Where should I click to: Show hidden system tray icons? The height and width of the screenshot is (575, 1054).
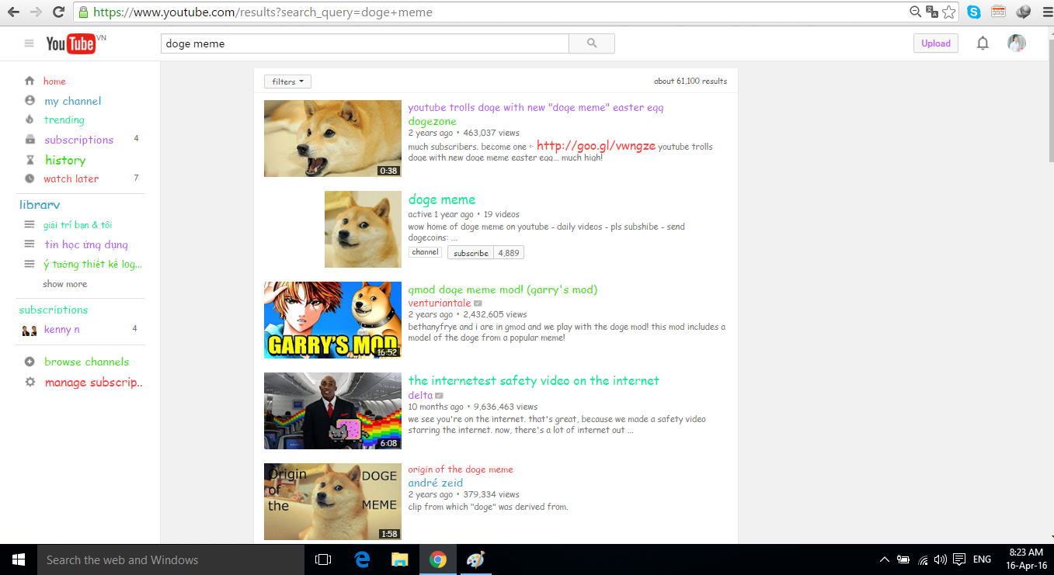(884, 559)
